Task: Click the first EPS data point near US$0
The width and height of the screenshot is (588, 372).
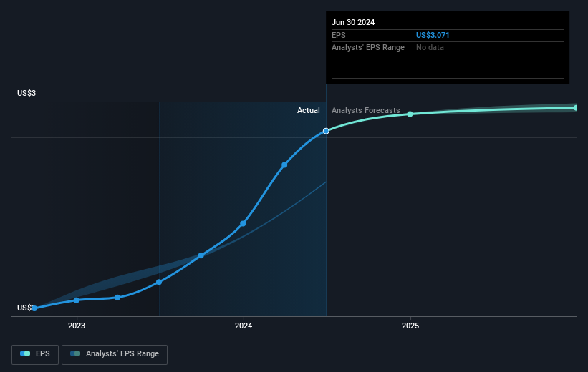Action: 34,308
